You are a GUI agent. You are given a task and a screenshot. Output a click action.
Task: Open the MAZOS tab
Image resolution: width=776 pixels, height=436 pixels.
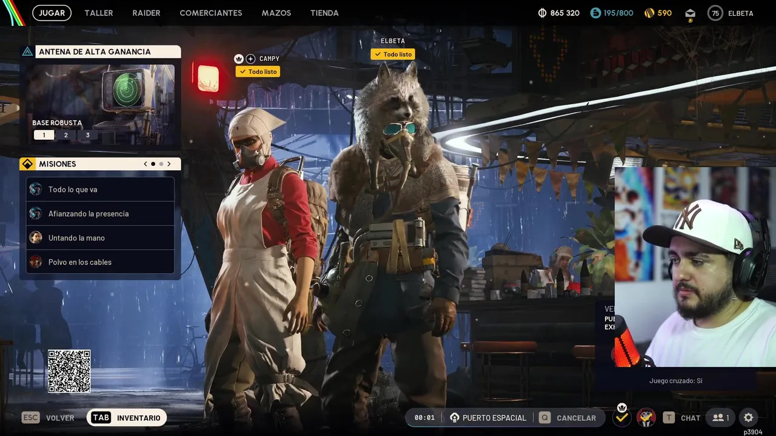click(x=276, y=13)
